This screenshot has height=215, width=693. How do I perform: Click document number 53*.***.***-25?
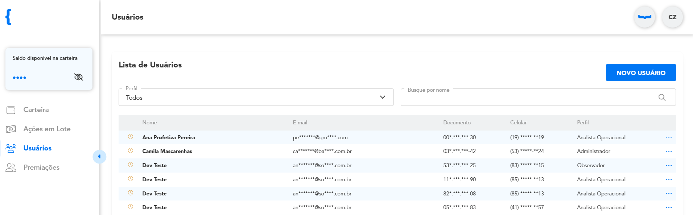459,165
